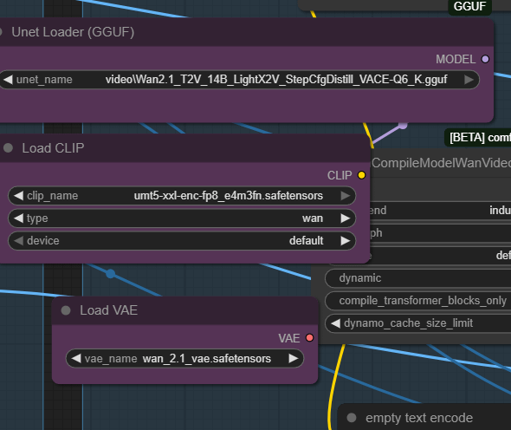Select the Unet Loader (GGUF) title bar
This screenshot has width=511, height=430.
click(x=246, y=32)
